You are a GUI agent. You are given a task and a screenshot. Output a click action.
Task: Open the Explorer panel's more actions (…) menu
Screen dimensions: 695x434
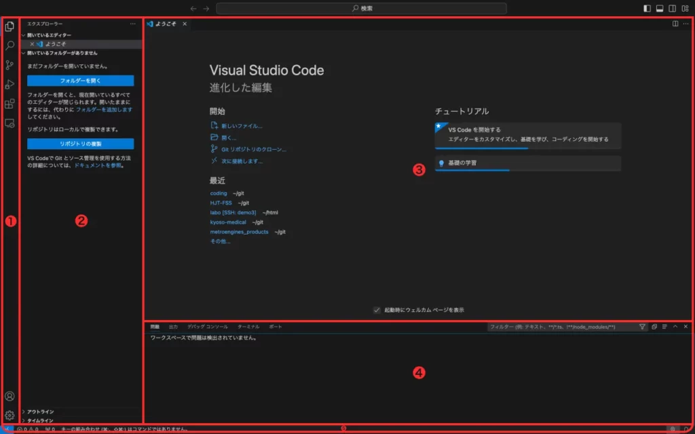(x=133, y=24)
